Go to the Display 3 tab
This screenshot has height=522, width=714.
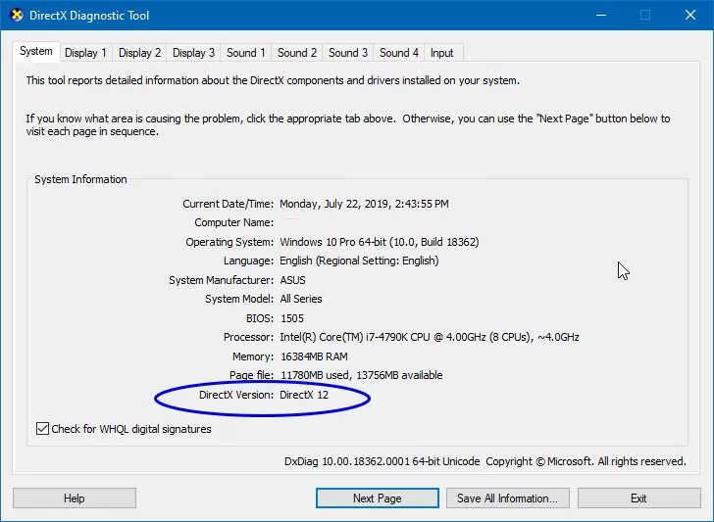coord(193,53)
